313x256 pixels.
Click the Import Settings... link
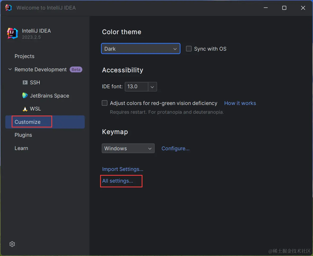coord(123,169)
